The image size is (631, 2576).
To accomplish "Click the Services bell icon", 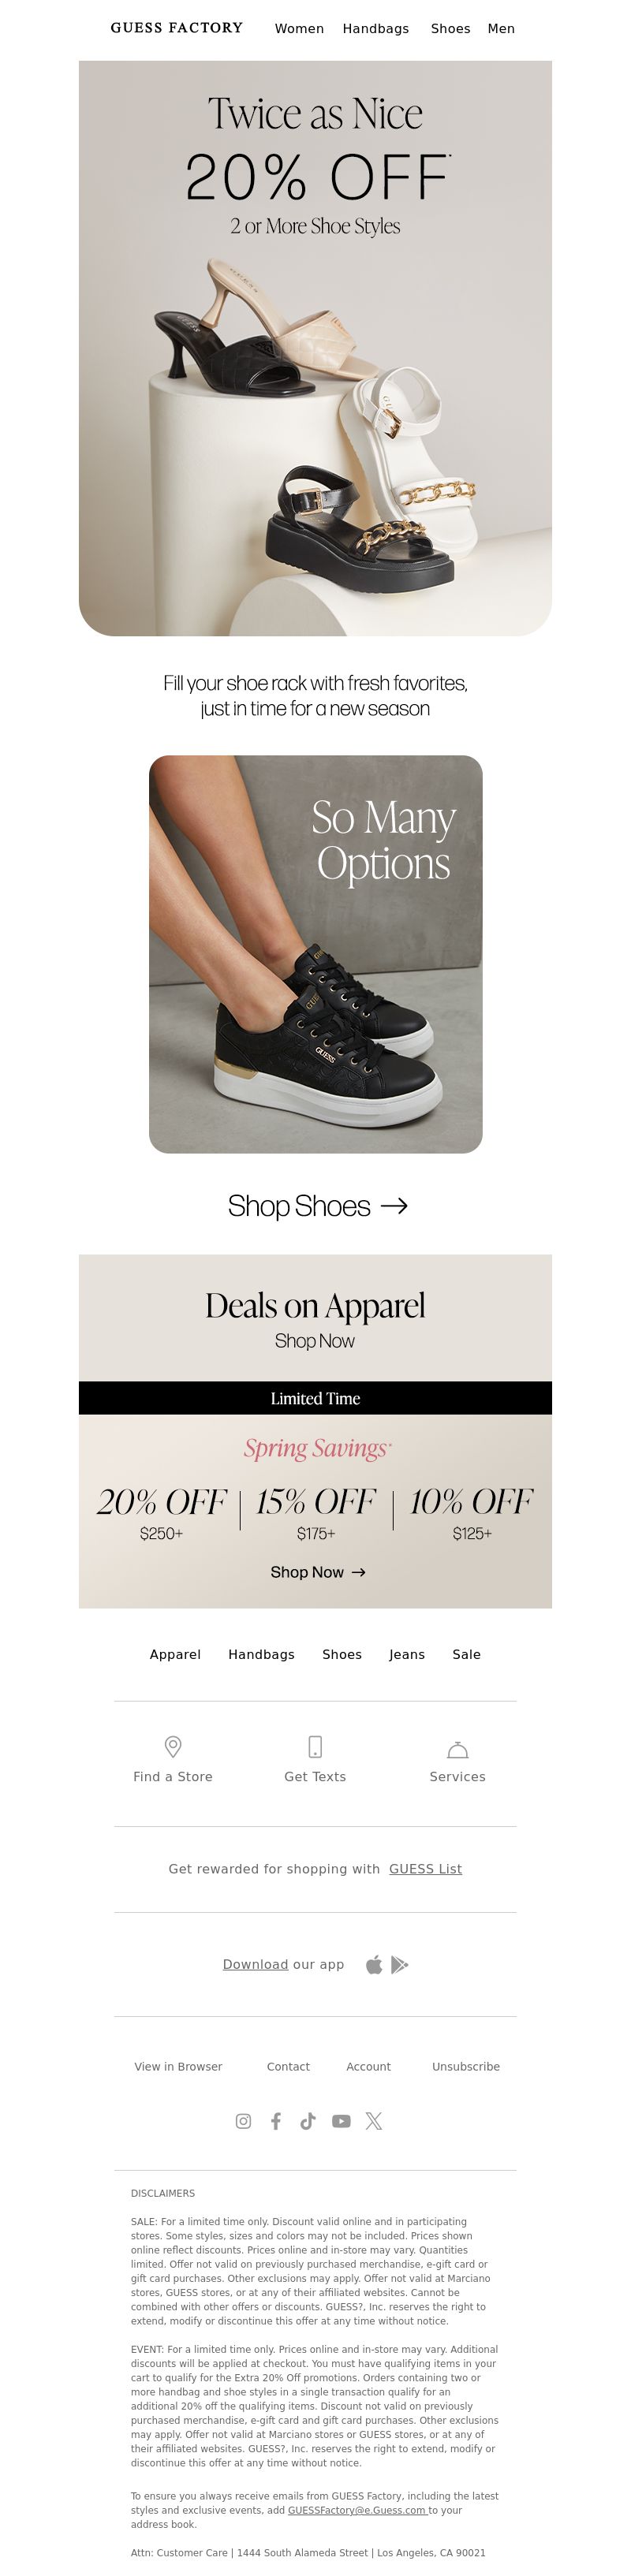I will point(458,1748).
